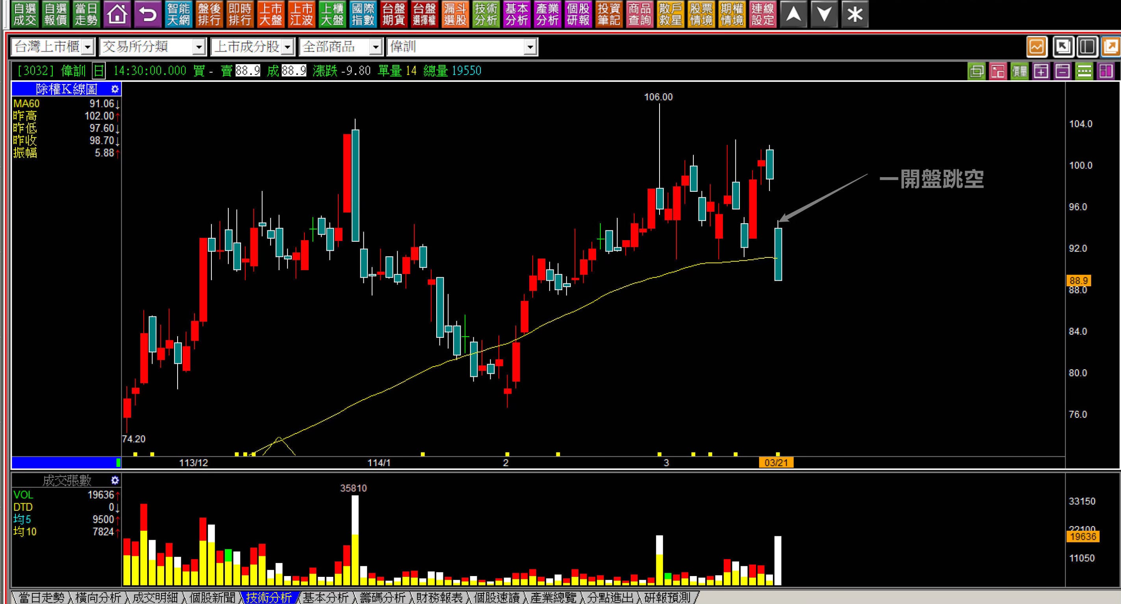Click the 技術分析 toolbar button
The image size is (1121, 604).
(485, 14)
